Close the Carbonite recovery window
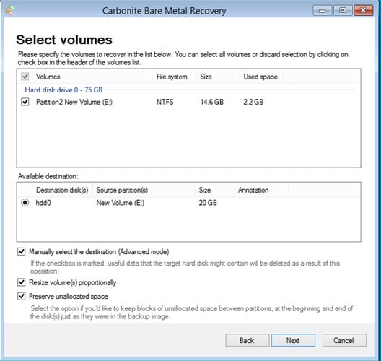The height and width of the screenshot is (361, 381). tap(364, 10)
